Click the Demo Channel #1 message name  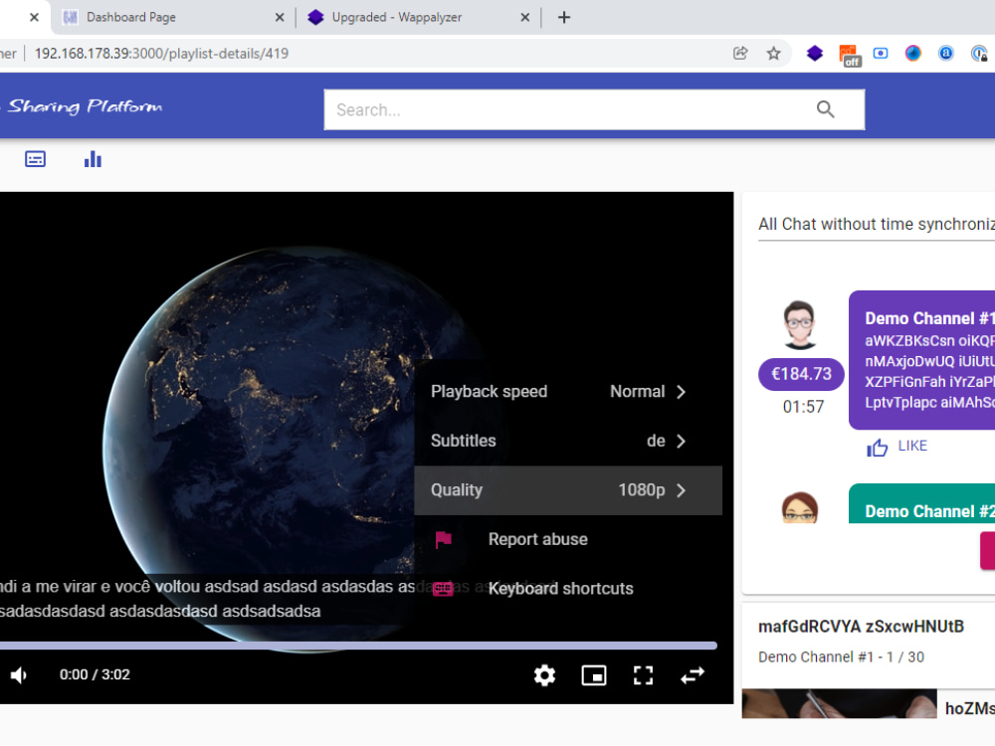click(929, 318)
